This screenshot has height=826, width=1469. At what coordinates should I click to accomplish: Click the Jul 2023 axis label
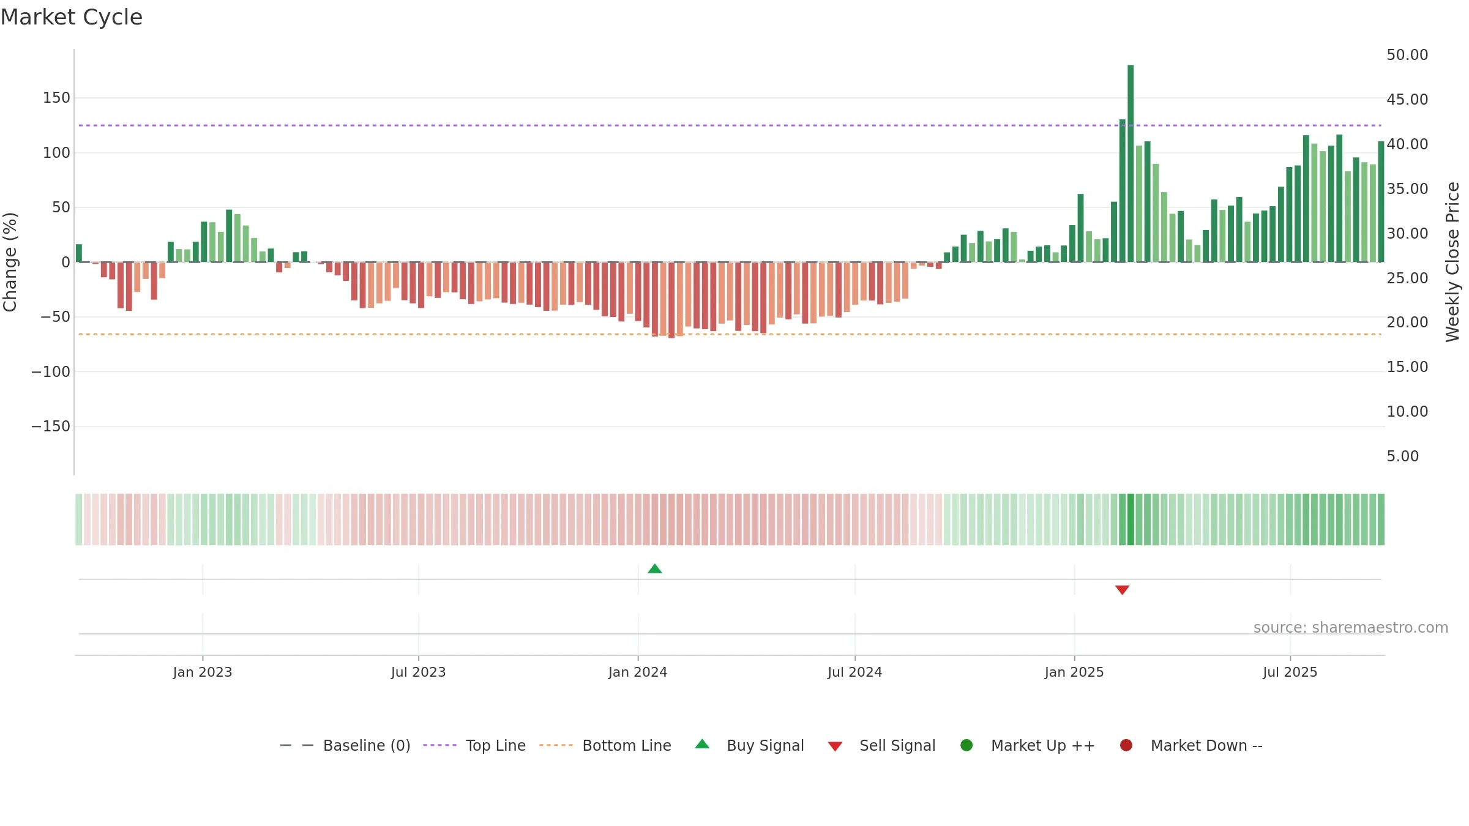click(x=419, y=672)
